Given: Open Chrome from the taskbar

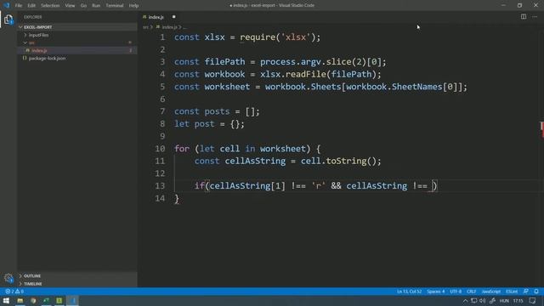Looking at the screenshot, I should pos(33,300).
